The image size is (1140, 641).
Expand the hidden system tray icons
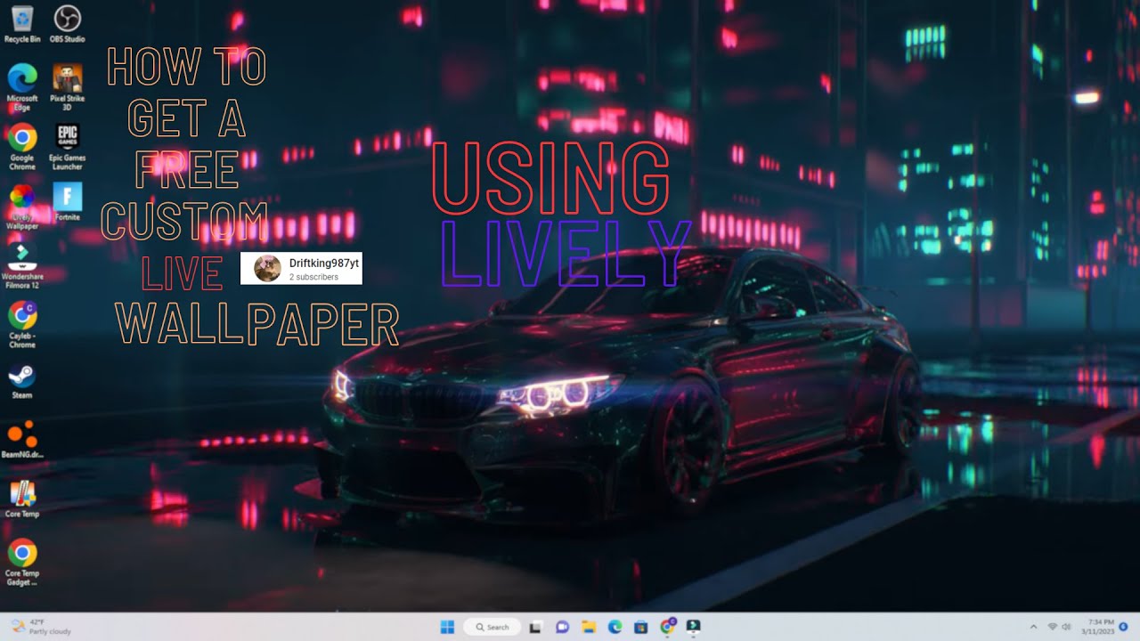(x=1034, y=627)
